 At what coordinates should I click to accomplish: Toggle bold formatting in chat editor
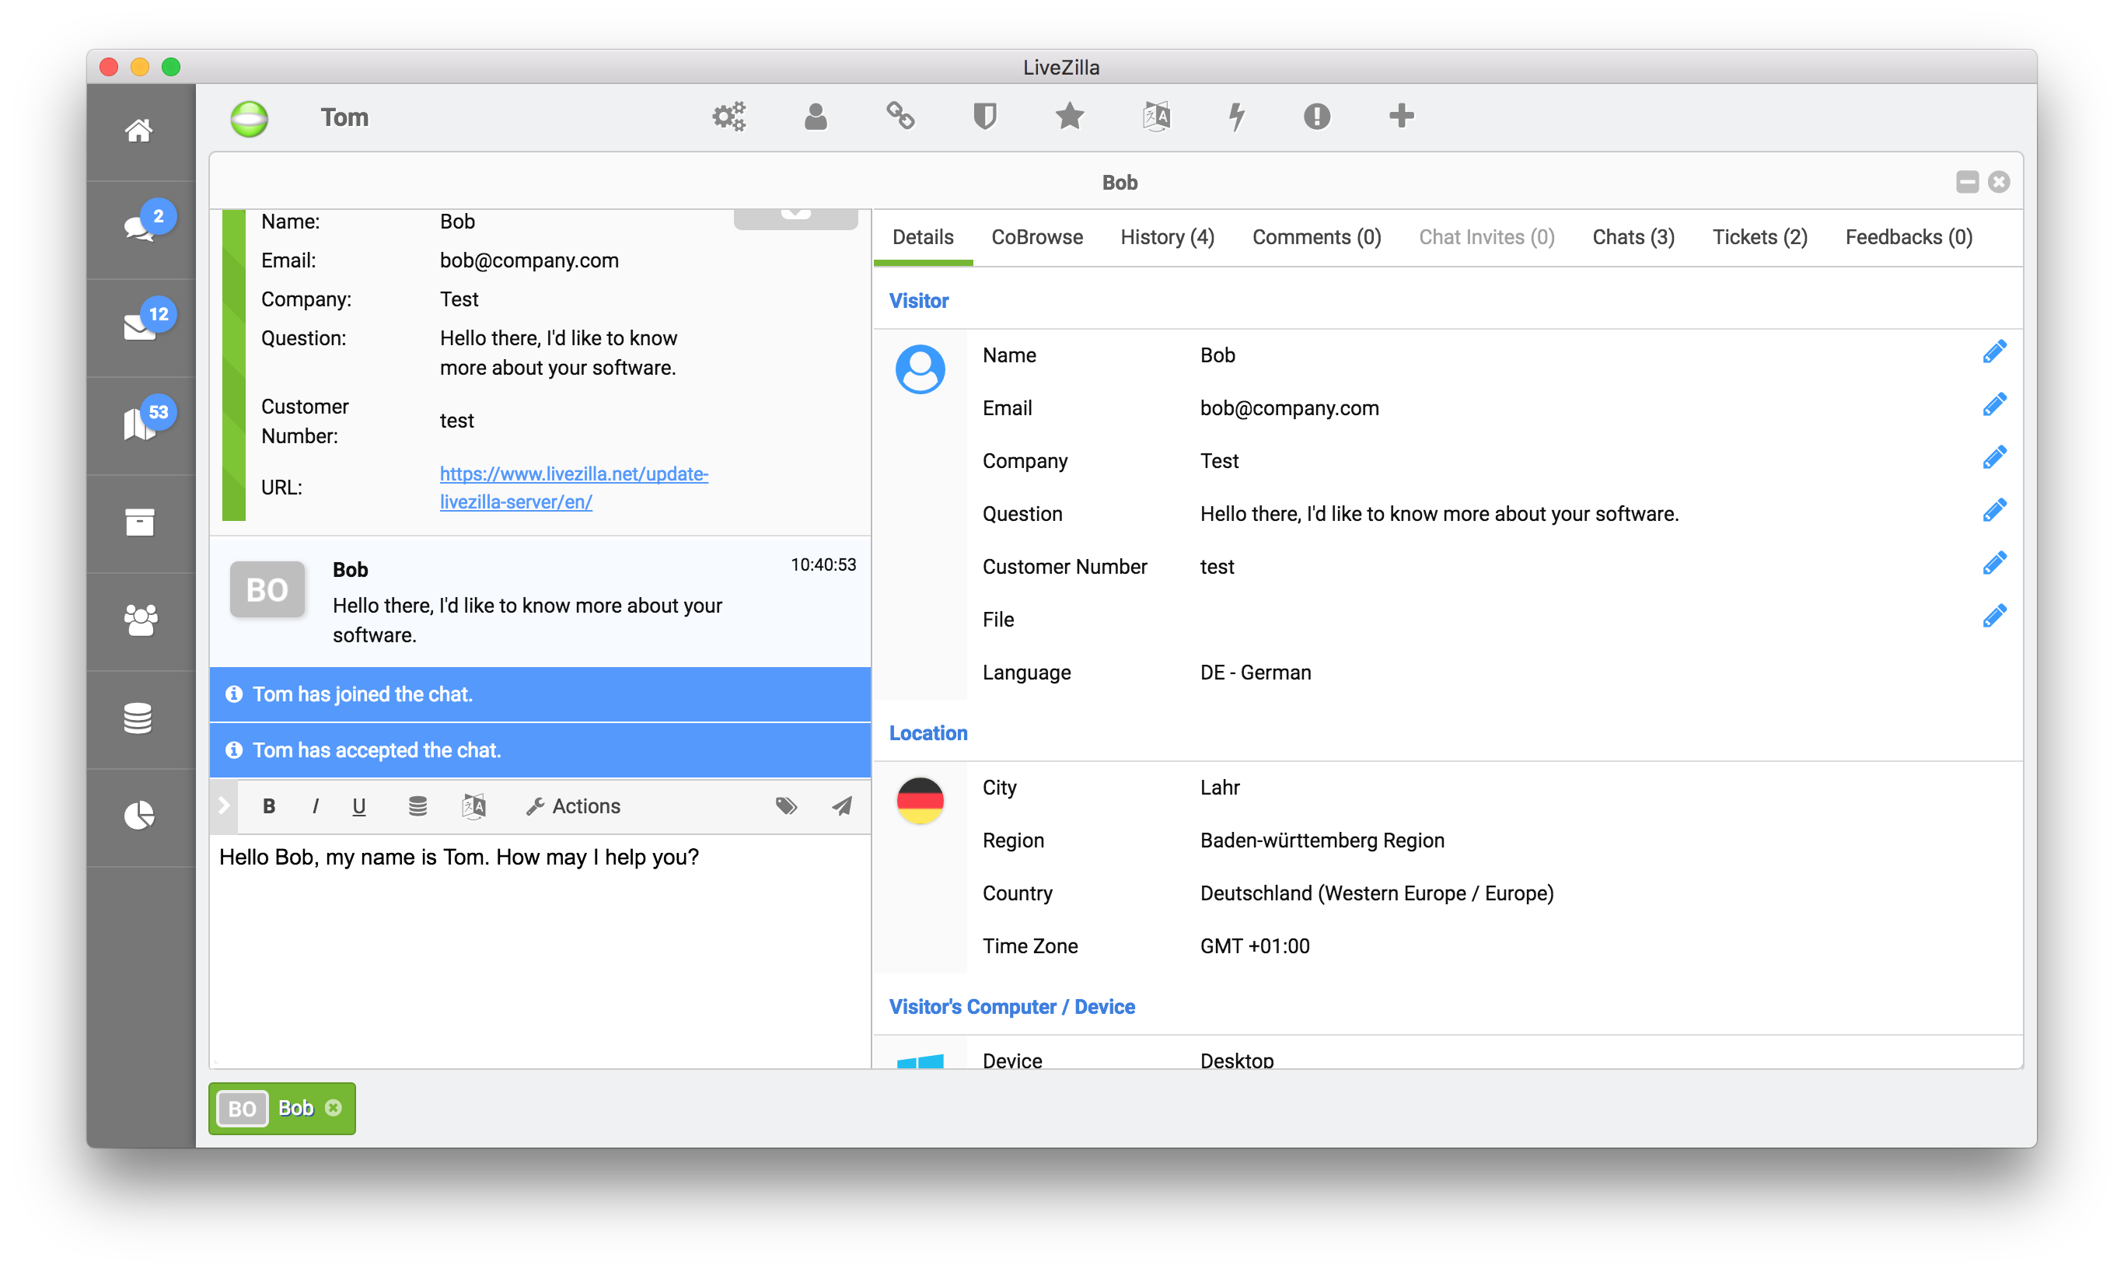(x=269, y=805)
